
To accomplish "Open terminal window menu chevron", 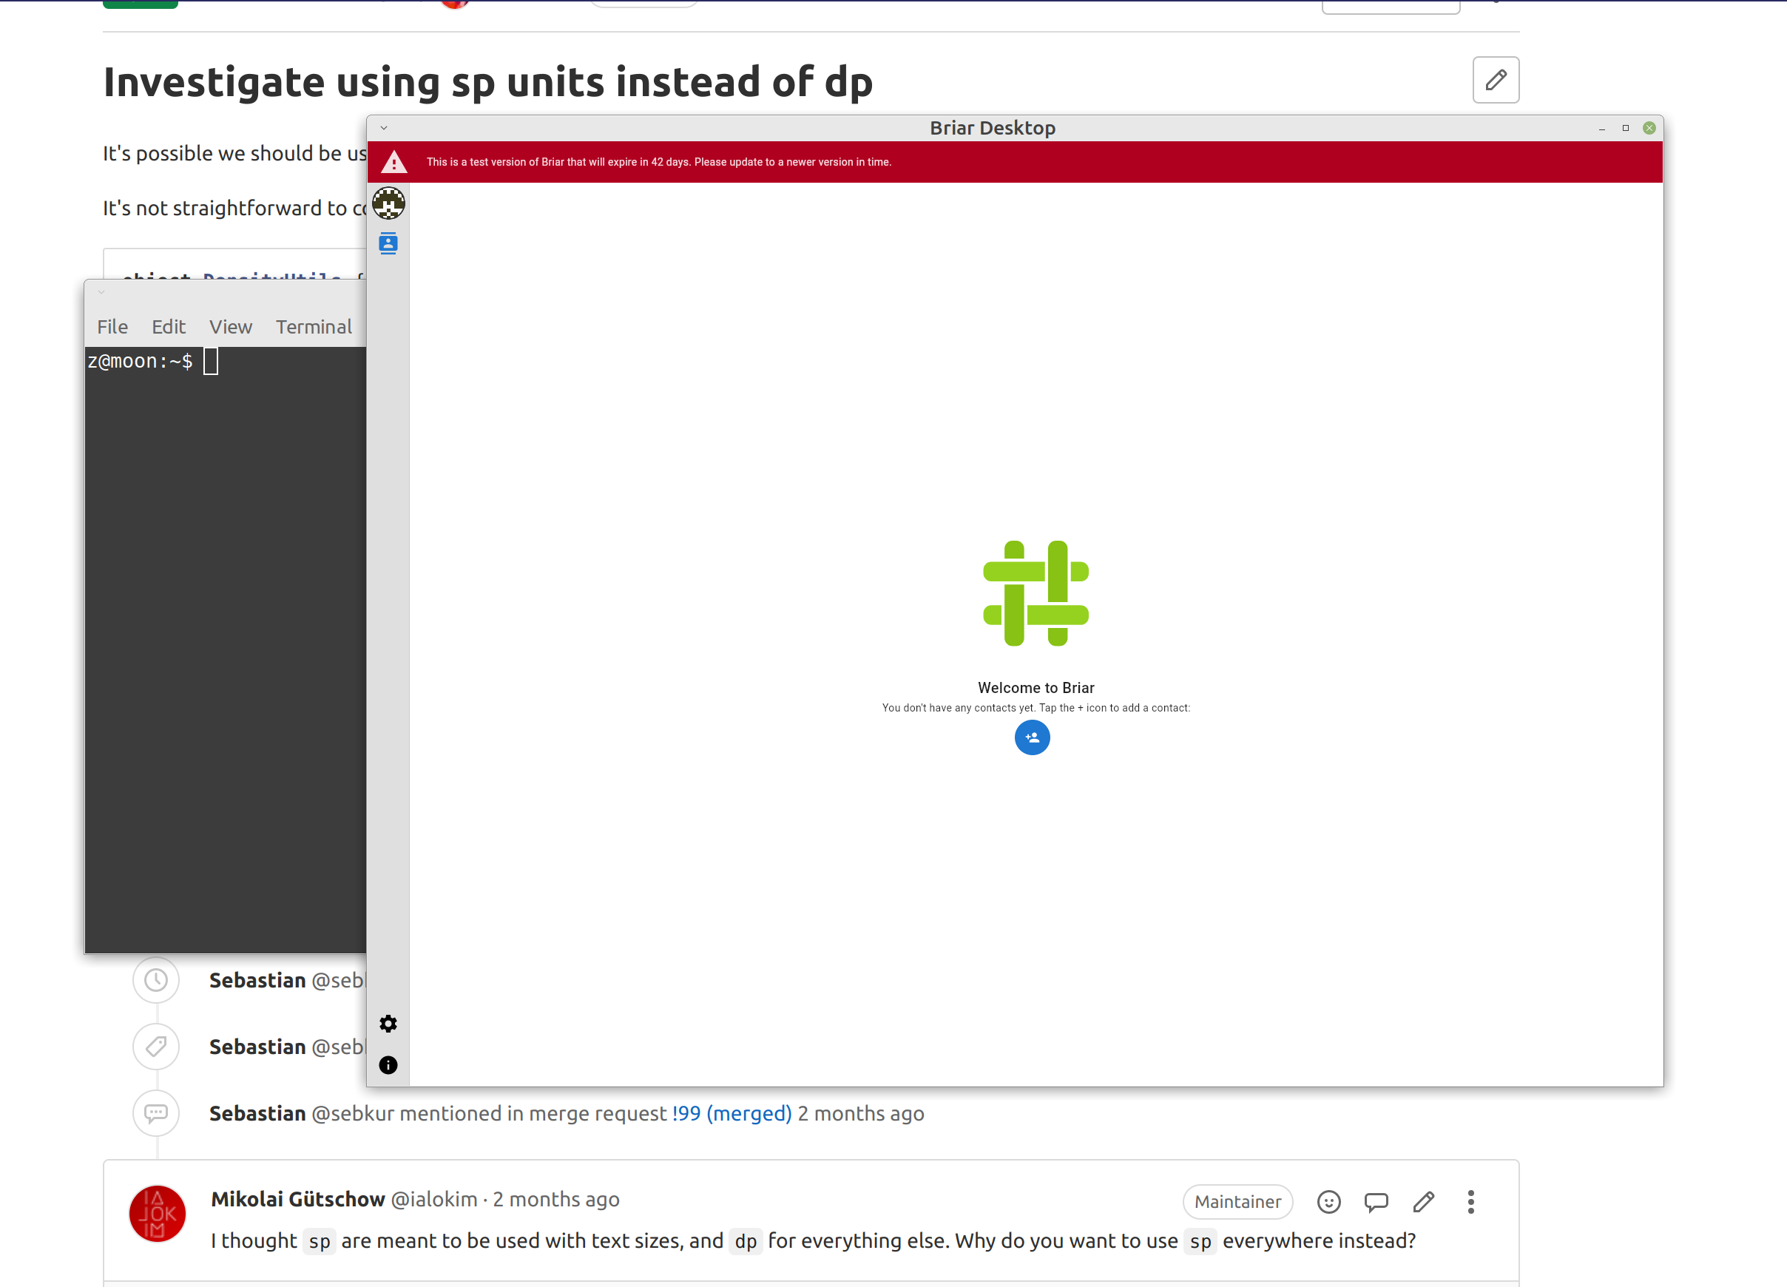I will (101, 292).
